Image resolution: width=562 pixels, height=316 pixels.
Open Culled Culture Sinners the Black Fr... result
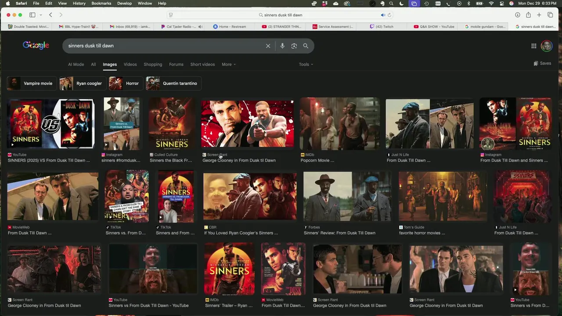coord(171,124)
